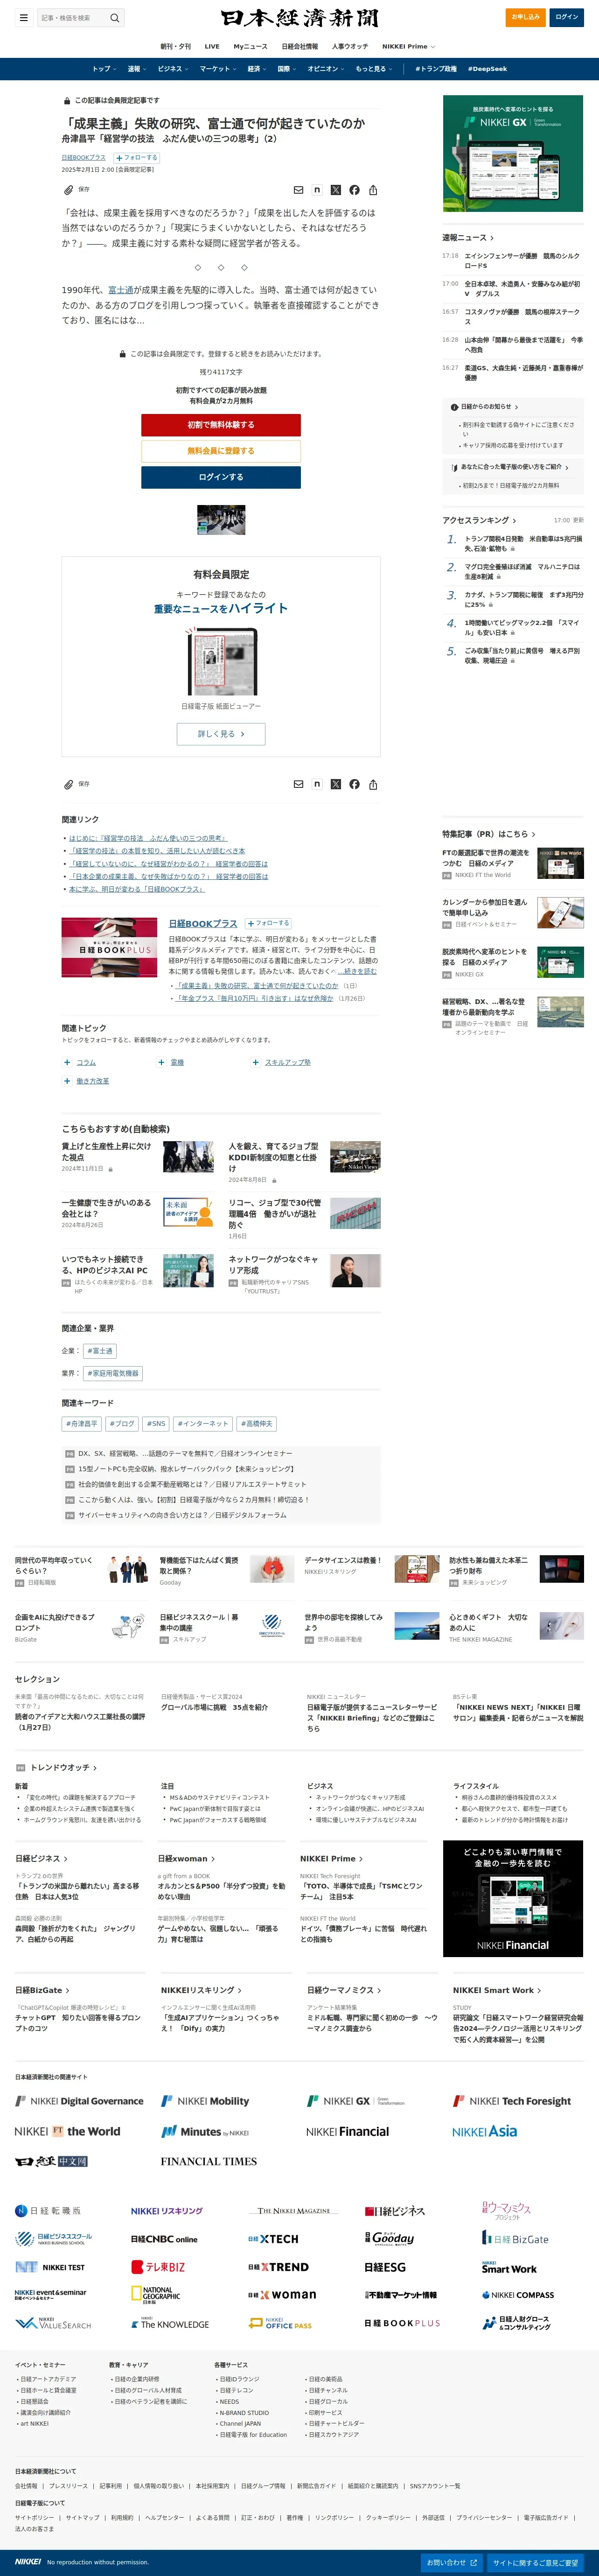Toggle フォローする beside the 日経BOOKプラス heading
599x2576 pixels.
pos(268,923)
